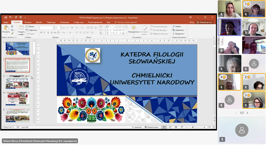The height and width of the screenshot is (145, 266).
Task: Toggle bold Ж formatting in the font group
Action: click(x=41, y=33)
